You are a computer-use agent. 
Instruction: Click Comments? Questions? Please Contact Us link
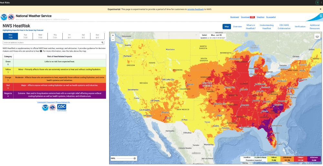tap(54, 102)
